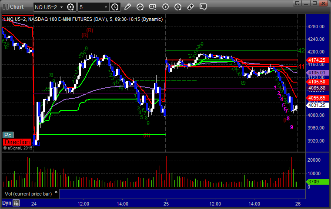331x209 pixels.
Task: Click the 4280.00 price scale label
Action: (316, 27)
